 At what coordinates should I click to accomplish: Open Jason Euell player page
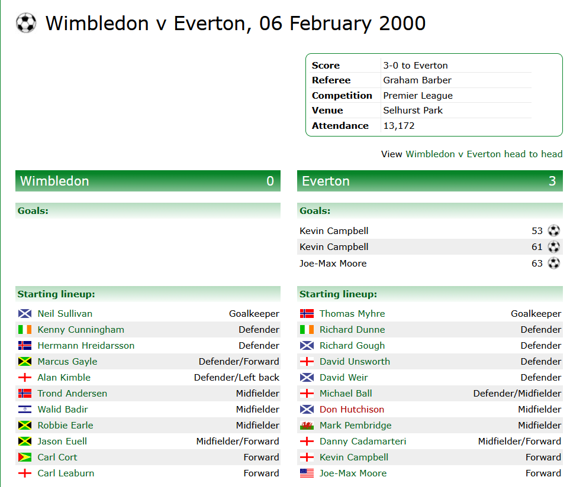tap(62, 441)
